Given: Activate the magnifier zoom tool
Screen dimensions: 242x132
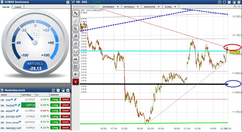Looking at the screenshot, I should coord(76,36).
